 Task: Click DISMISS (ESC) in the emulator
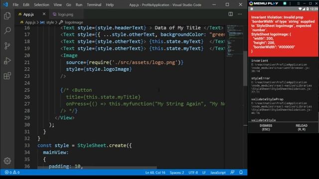[x=266, y=127]
